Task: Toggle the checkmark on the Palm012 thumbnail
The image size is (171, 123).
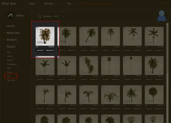Action: (146, 56)
